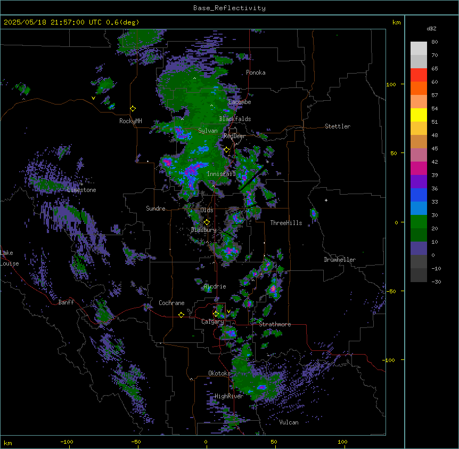The height and width of the screenshot is (449, 459).
Task: Select the yellow diamond marker below RedDeer
Action: pos(227,150)
